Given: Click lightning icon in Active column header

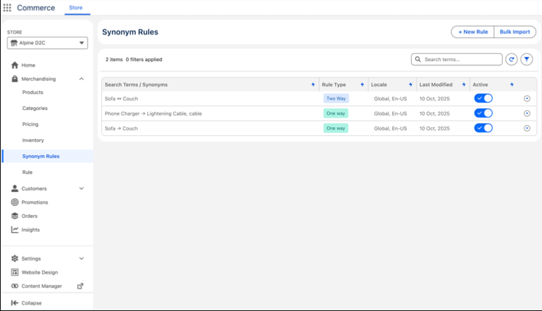Looking at the screenshot, I should (512, 84).
